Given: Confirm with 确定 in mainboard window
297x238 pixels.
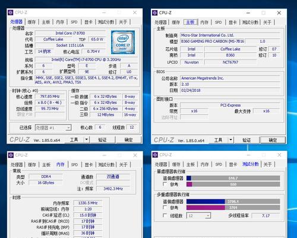Looking at the screenshot, I should 273,140.
